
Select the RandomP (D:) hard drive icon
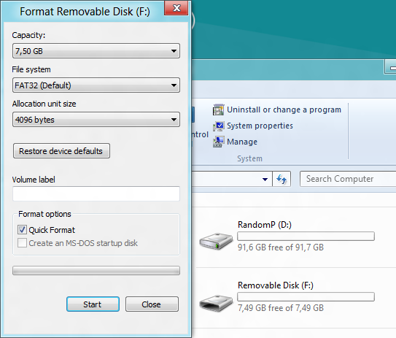point(216,241)
